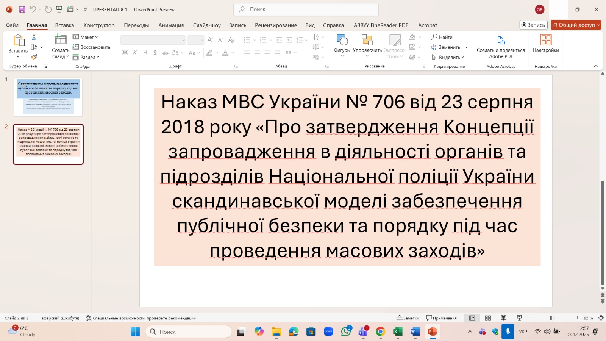The height and width of the screenshot is (341, 606).
Task: Toggle Примечания comments pane
Action: click(442, 318)
